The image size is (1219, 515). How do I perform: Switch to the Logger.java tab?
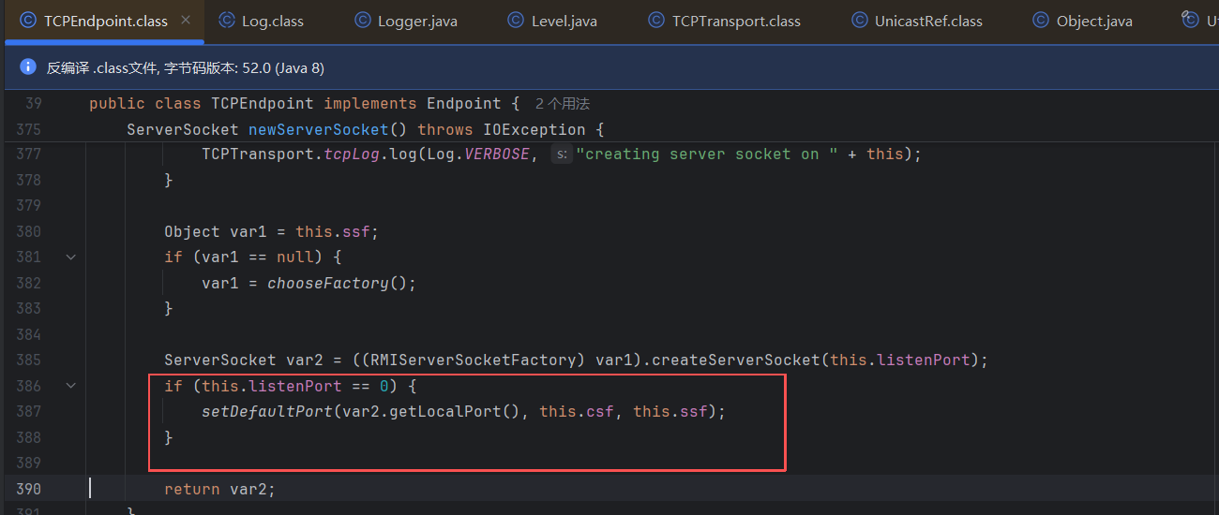(x=416, y=21)
